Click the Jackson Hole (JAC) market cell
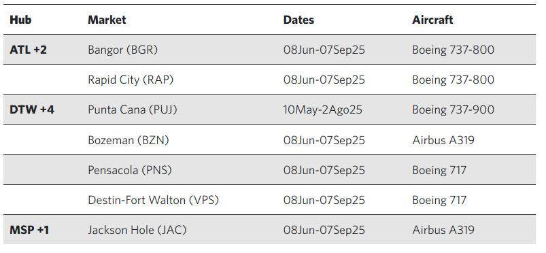546x253 pixels. pyautogui.click(x=137, y=230)
